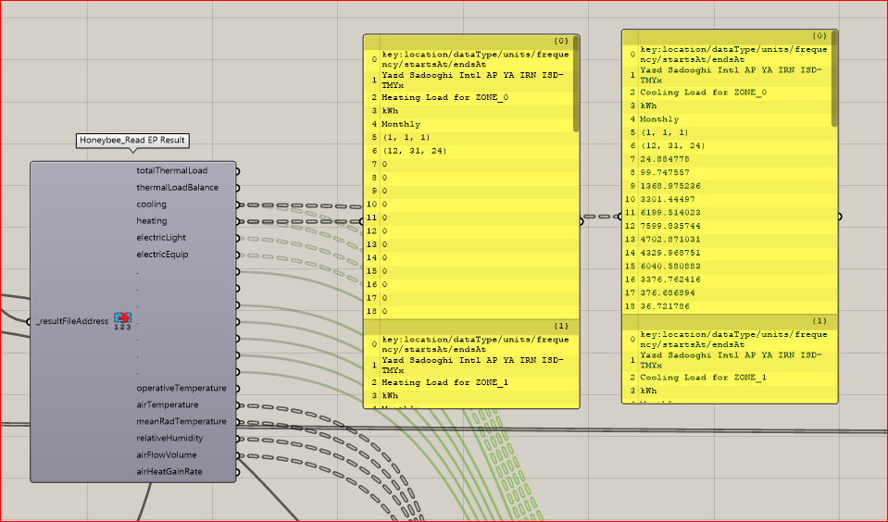Click the operativeTemperature output
This screenshot has width=888, height=522.
point(181,389)
